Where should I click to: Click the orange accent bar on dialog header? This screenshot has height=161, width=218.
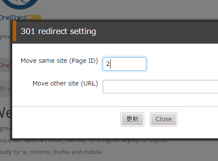14,31
